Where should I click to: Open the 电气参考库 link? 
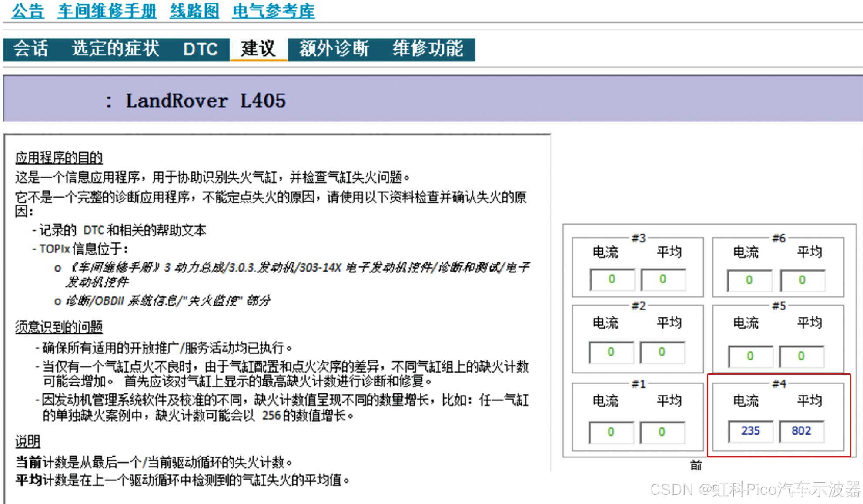point(273,11)
